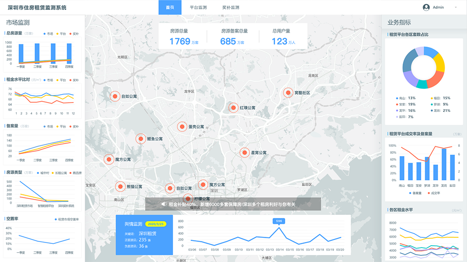Toggle 南山 13% donut legend entry
This screenshot has width=467, height=262.
pos(406,98)
